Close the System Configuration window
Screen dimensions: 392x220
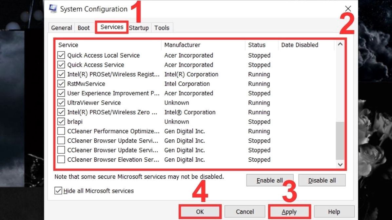348,9
